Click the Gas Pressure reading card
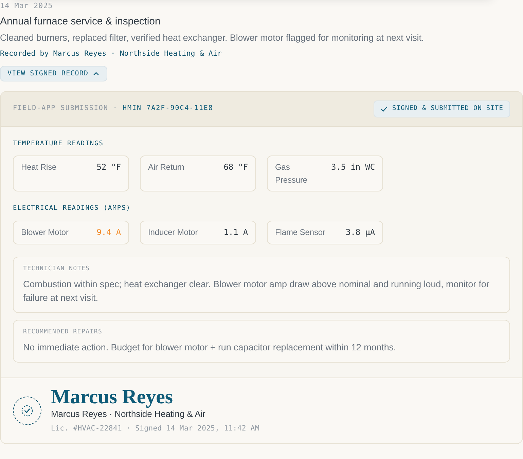The image size is (523, 459). tap(325, 173)
